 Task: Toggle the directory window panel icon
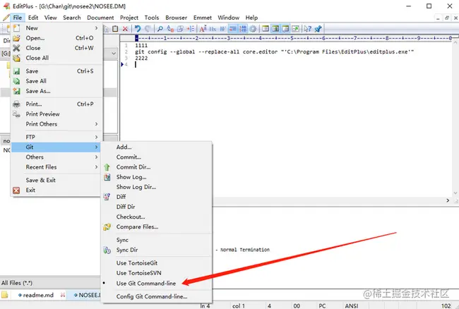pyautogui.click(x=275, y=29)
